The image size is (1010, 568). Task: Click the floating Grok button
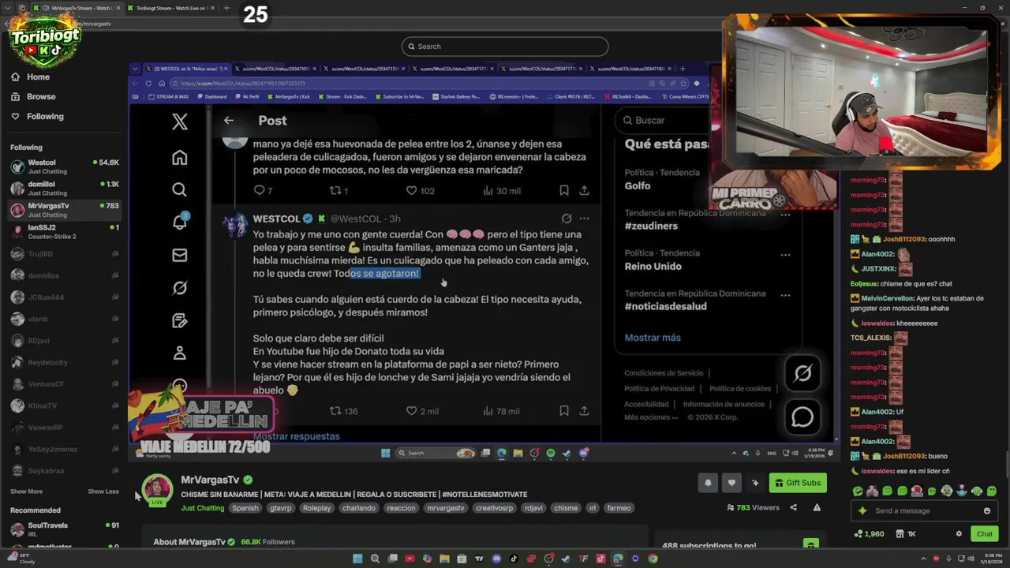802,373
